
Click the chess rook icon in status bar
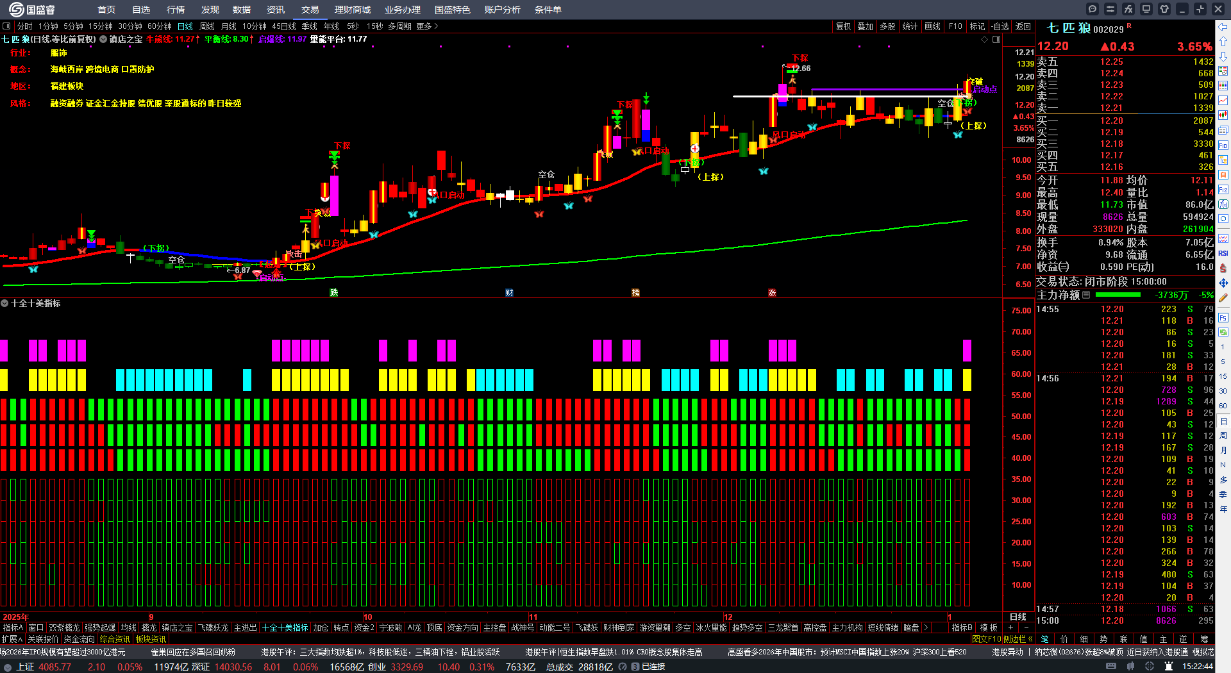[x=1169, y=667]
